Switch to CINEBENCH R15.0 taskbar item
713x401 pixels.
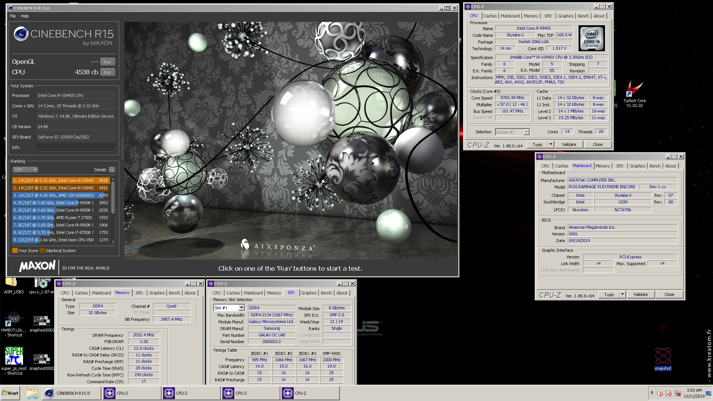coord(71,393)
